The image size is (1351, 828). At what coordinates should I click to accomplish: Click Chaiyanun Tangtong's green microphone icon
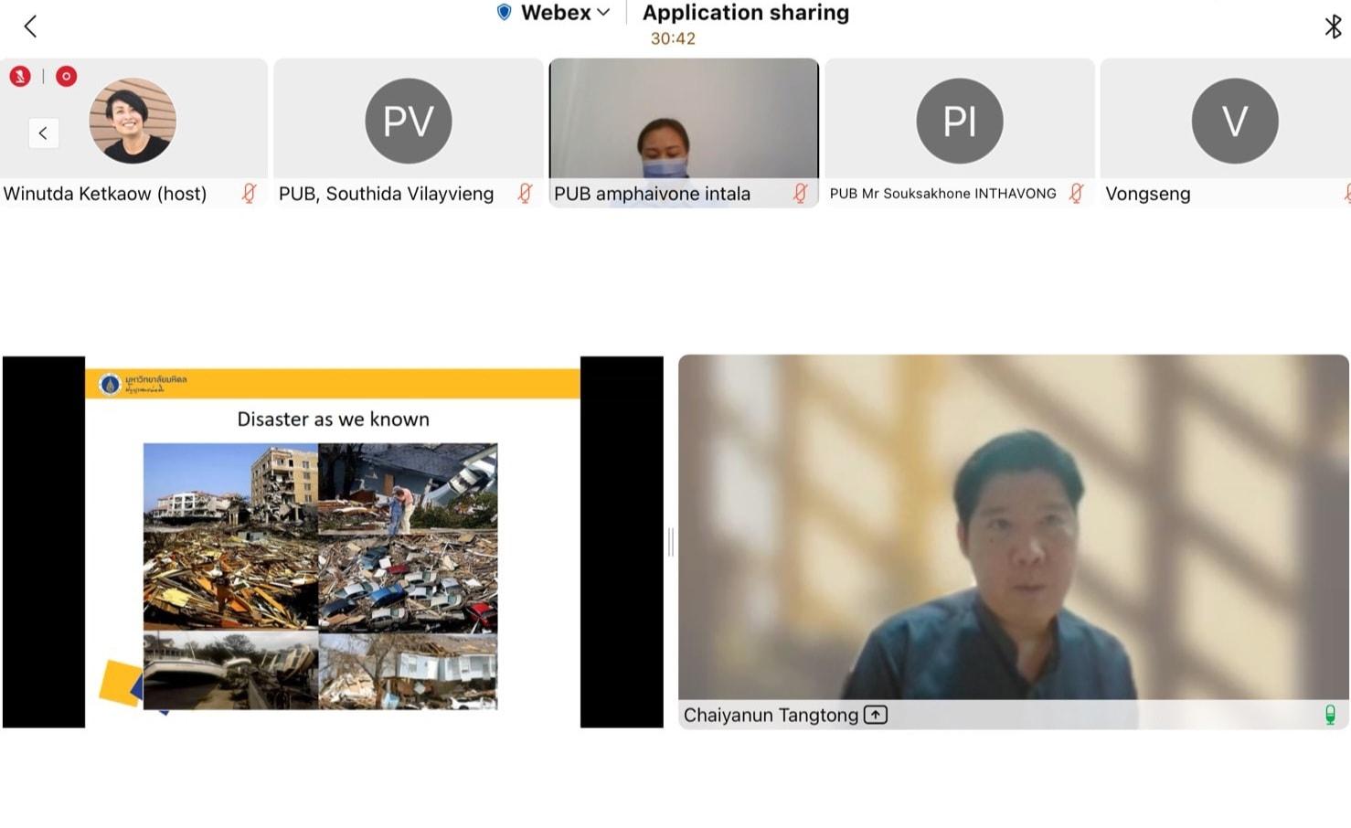[1330, 715]
